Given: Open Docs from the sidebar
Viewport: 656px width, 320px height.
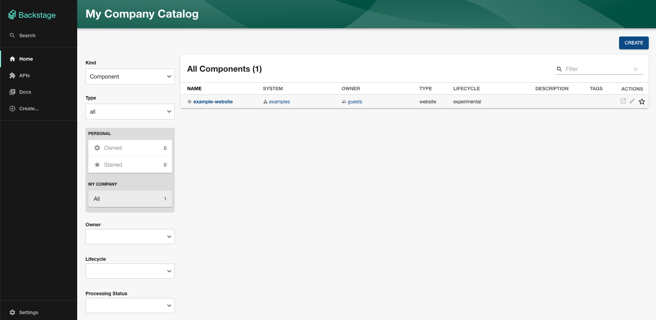Looking at the screenshot, I should tap(25, 92).
